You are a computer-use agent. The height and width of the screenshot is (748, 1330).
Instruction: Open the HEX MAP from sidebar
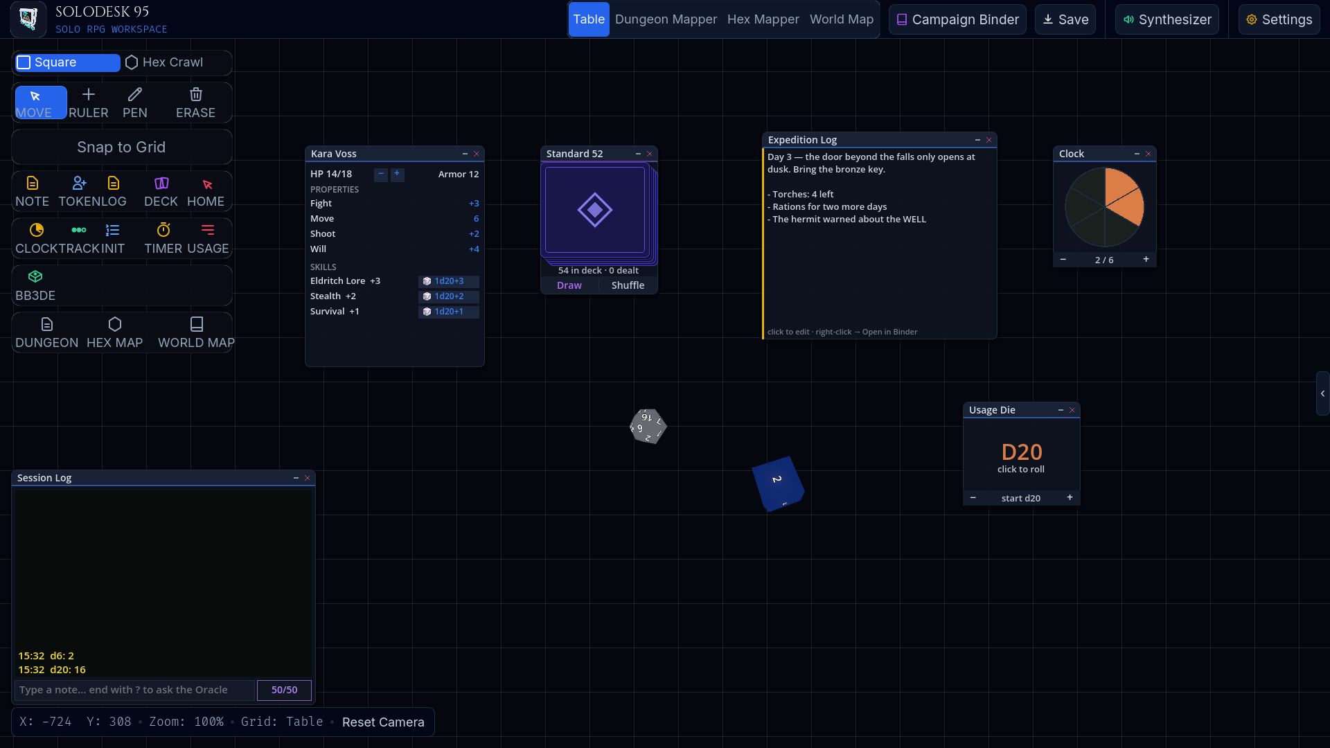coord(115,332)
